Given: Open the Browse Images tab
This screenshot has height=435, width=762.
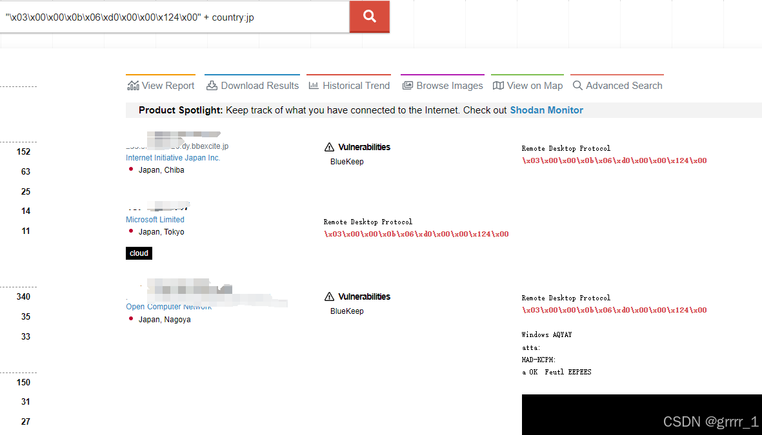Looking at the screenshot, I should [442, 86].
